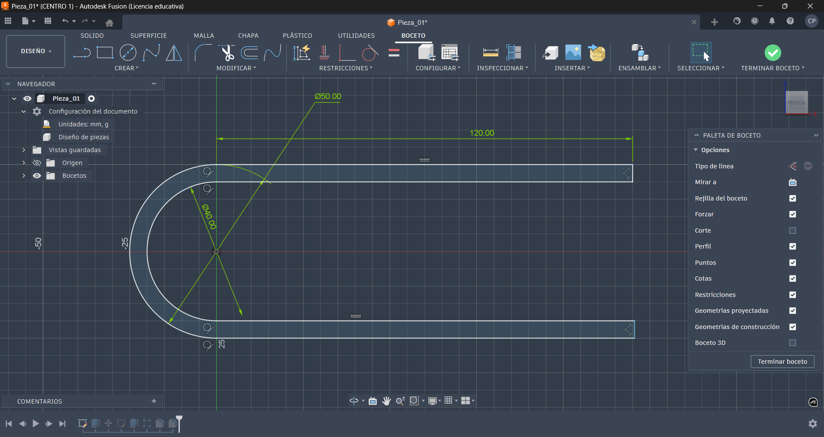The width and height of the screenshot is (824, 437).
Task: Switch to the SOLIDO tab
Action: tap(92, 36)
